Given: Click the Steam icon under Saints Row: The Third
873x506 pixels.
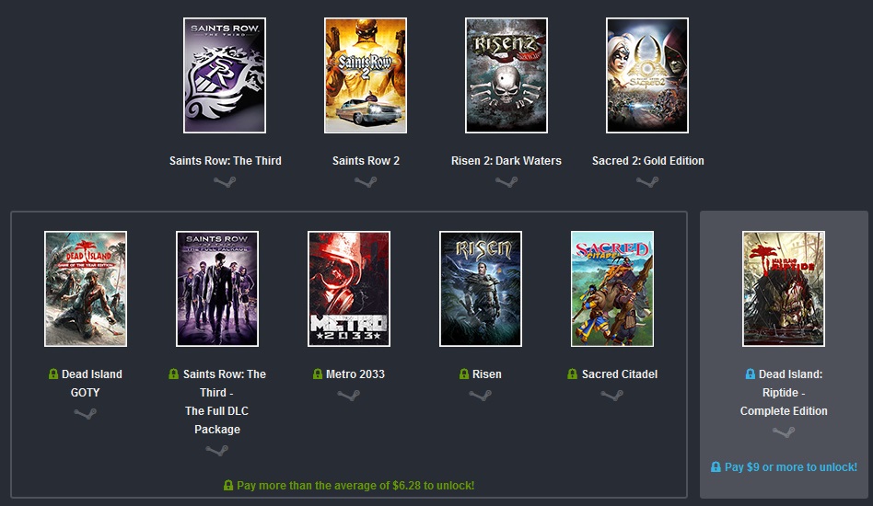Looking at the screenshot, I should pos(225,181).
